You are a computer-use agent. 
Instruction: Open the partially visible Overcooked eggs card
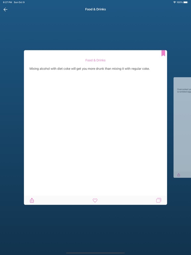(182, 127)
